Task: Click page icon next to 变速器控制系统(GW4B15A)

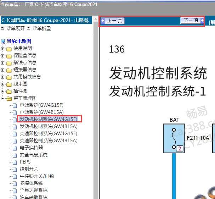Action: [x=15, y=141]
